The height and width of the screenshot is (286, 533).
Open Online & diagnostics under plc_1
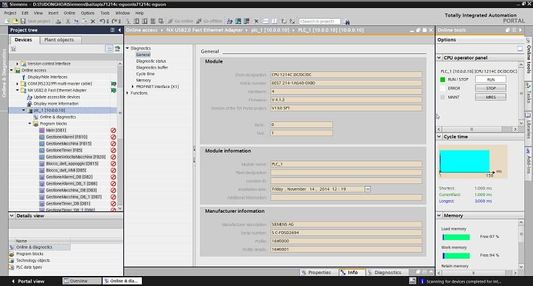[57, 117]
